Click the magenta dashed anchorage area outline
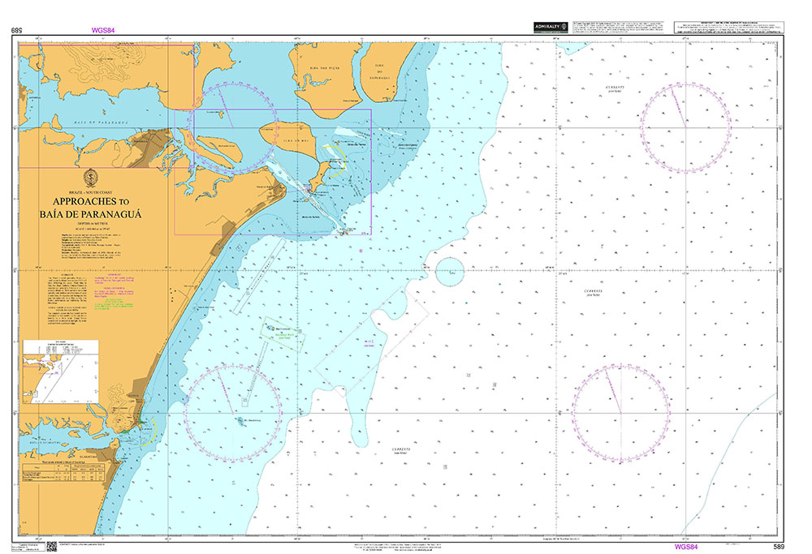The height and width of the screenshot is (554, 812). [x=373, y=341]
